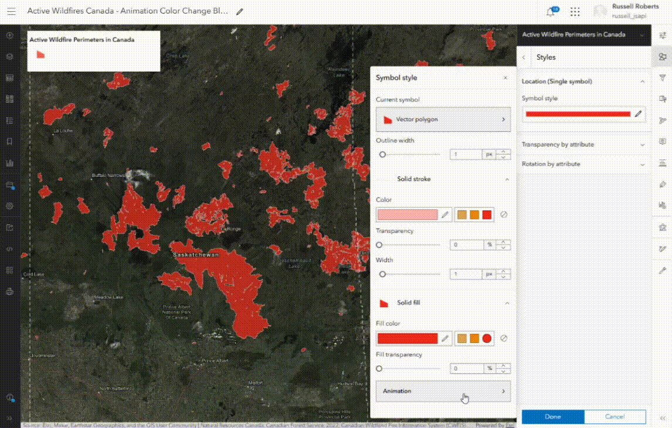Screen dimensions: 672x428
Task: Open the red Fill color swatch
Action: pos(408,338)
